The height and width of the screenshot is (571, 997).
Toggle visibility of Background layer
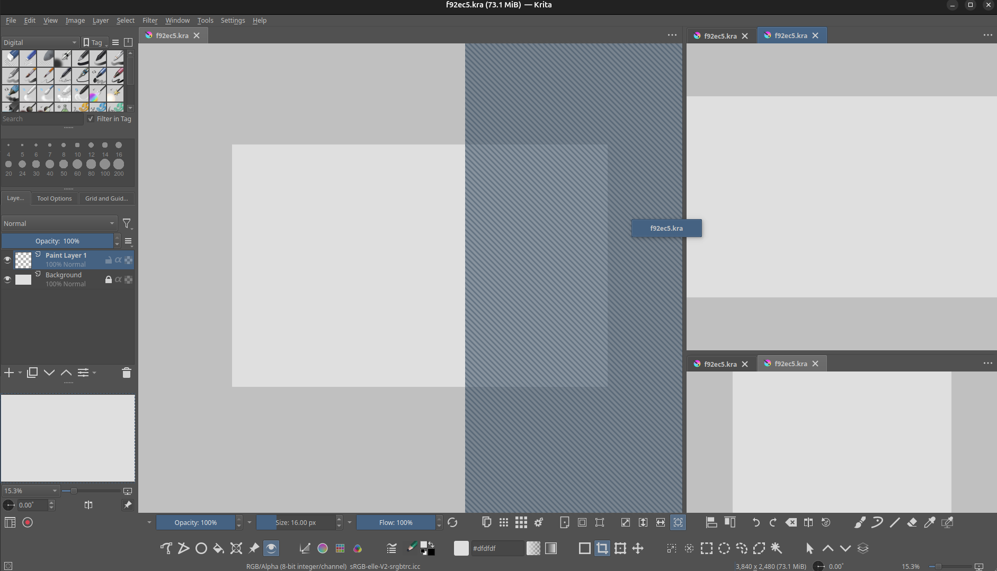tap(7, 279)
